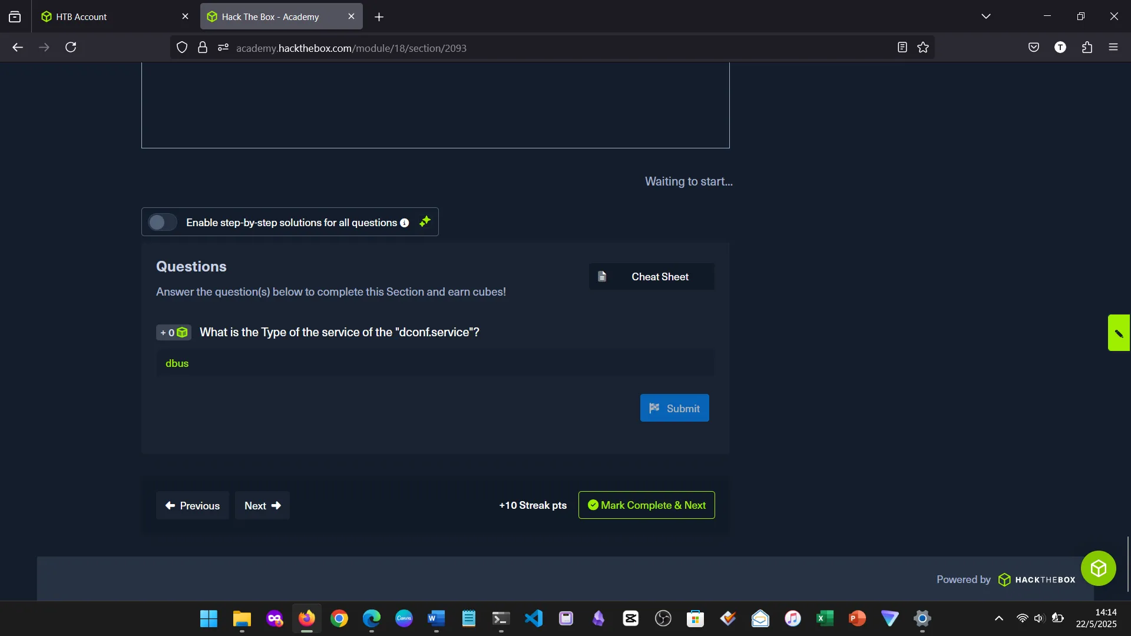
Task: Click the green pencil side tab
Action: point(1118,333)
